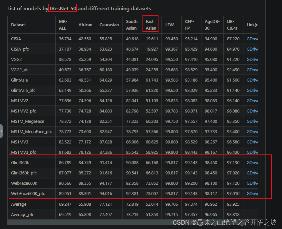Open the GDrive link for WebFace600K_pfc

[252, 194]
